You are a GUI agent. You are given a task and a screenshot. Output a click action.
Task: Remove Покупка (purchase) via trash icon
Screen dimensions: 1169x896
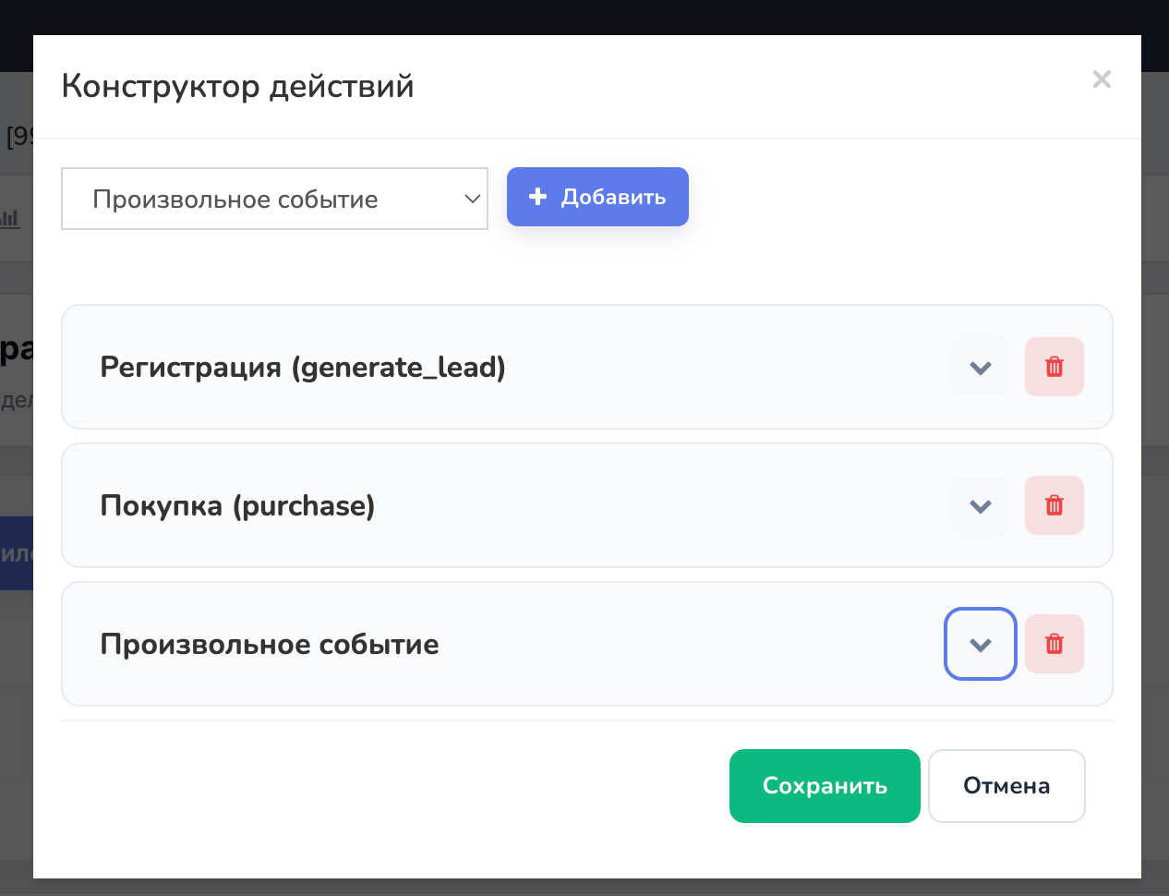coord(1055,505)
